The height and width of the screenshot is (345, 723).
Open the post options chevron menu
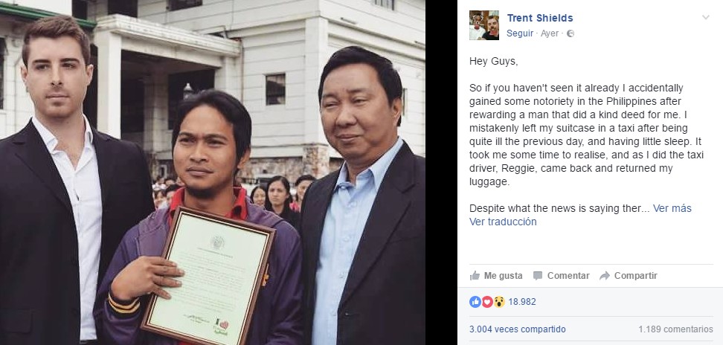pos(705,18)
